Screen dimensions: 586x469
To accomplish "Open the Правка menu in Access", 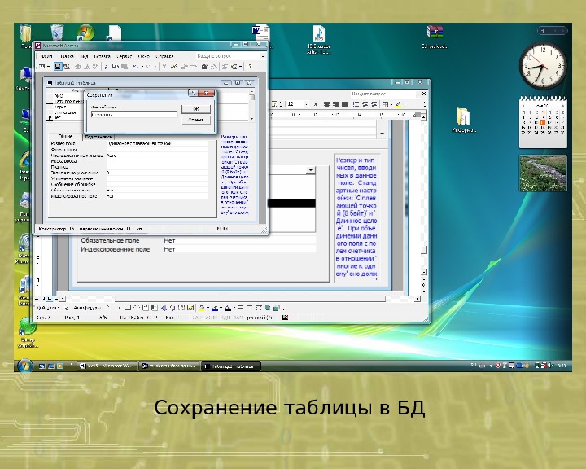I will click(x=66, y=56).
